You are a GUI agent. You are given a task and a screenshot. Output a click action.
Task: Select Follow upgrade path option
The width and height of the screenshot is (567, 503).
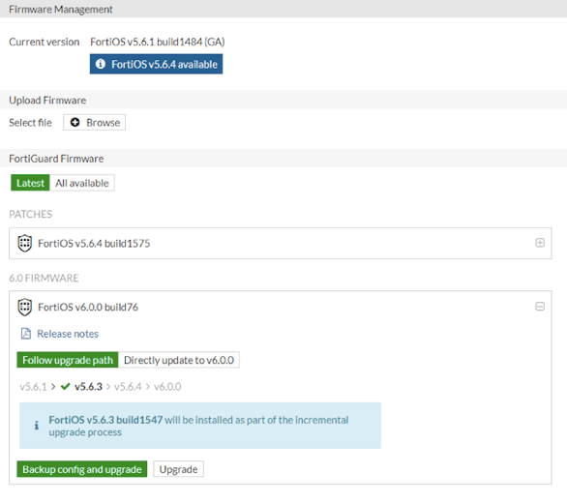68,360
